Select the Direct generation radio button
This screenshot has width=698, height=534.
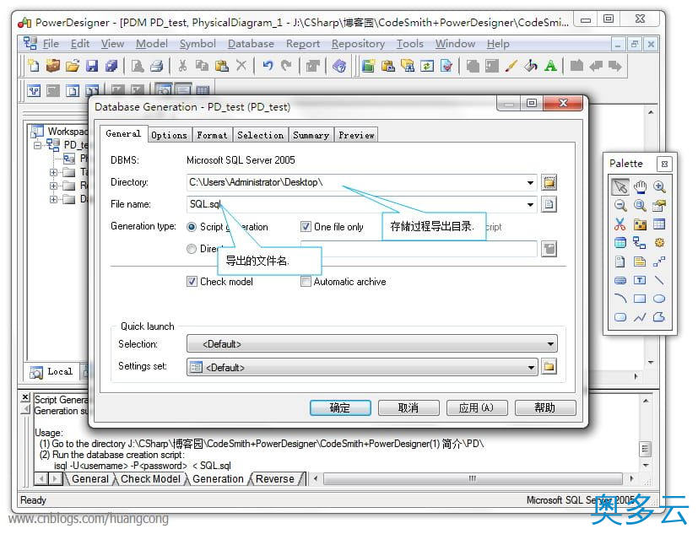(192, 249)
